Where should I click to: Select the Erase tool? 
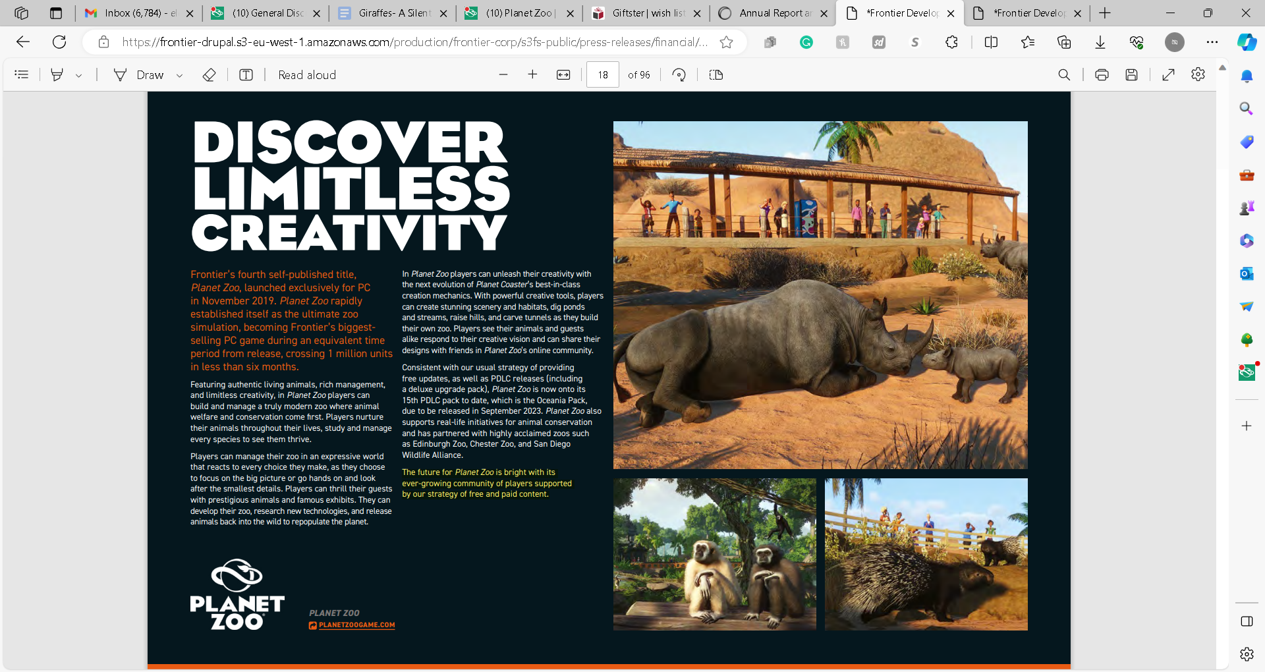tap(210, 74)
